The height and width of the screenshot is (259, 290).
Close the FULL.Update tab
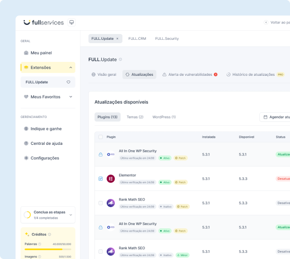click(117, 38)
